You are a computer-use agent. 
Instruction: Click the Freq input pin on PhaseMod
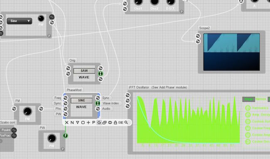[66, 98]
